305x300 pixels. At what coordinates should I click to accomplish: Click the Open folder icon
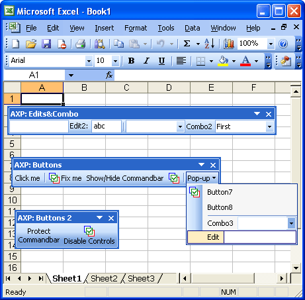coord(31,44)
